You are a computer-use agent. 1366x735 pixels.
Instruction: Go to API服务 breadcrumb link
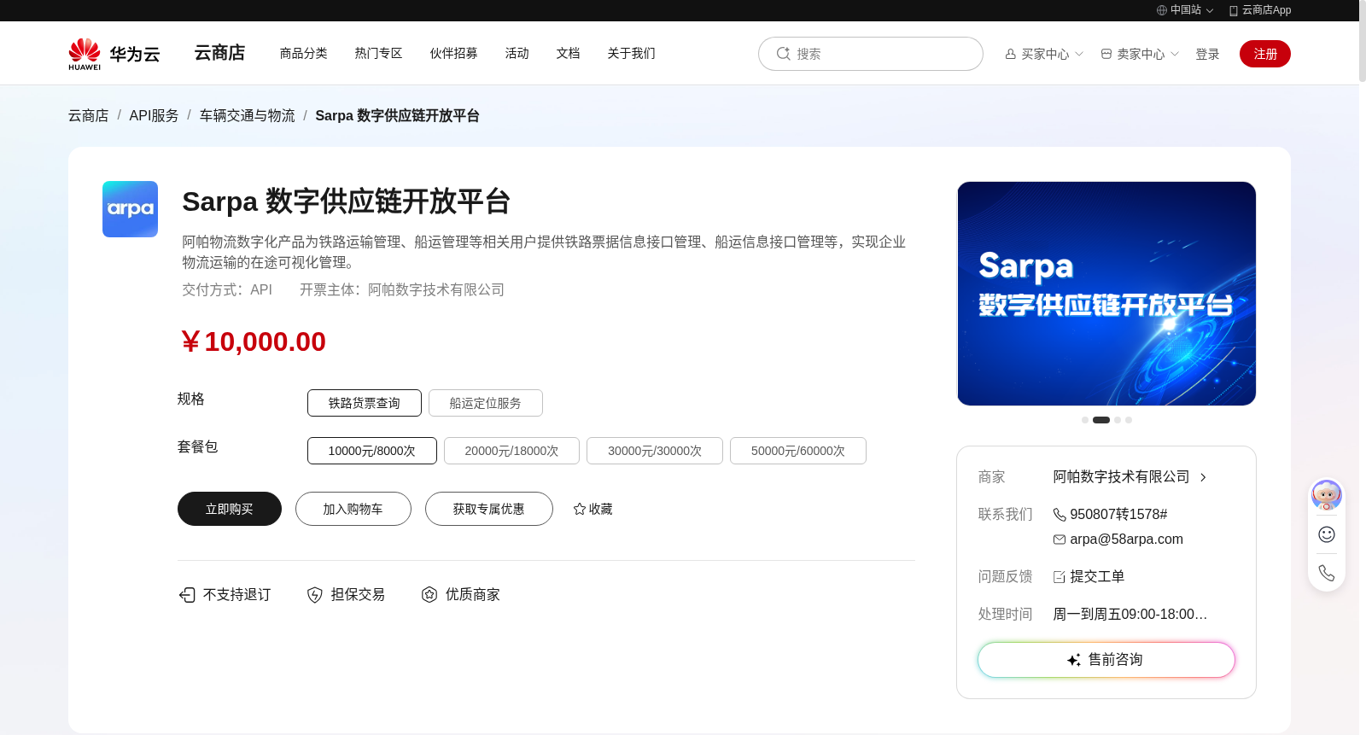(x=155, y=115)
